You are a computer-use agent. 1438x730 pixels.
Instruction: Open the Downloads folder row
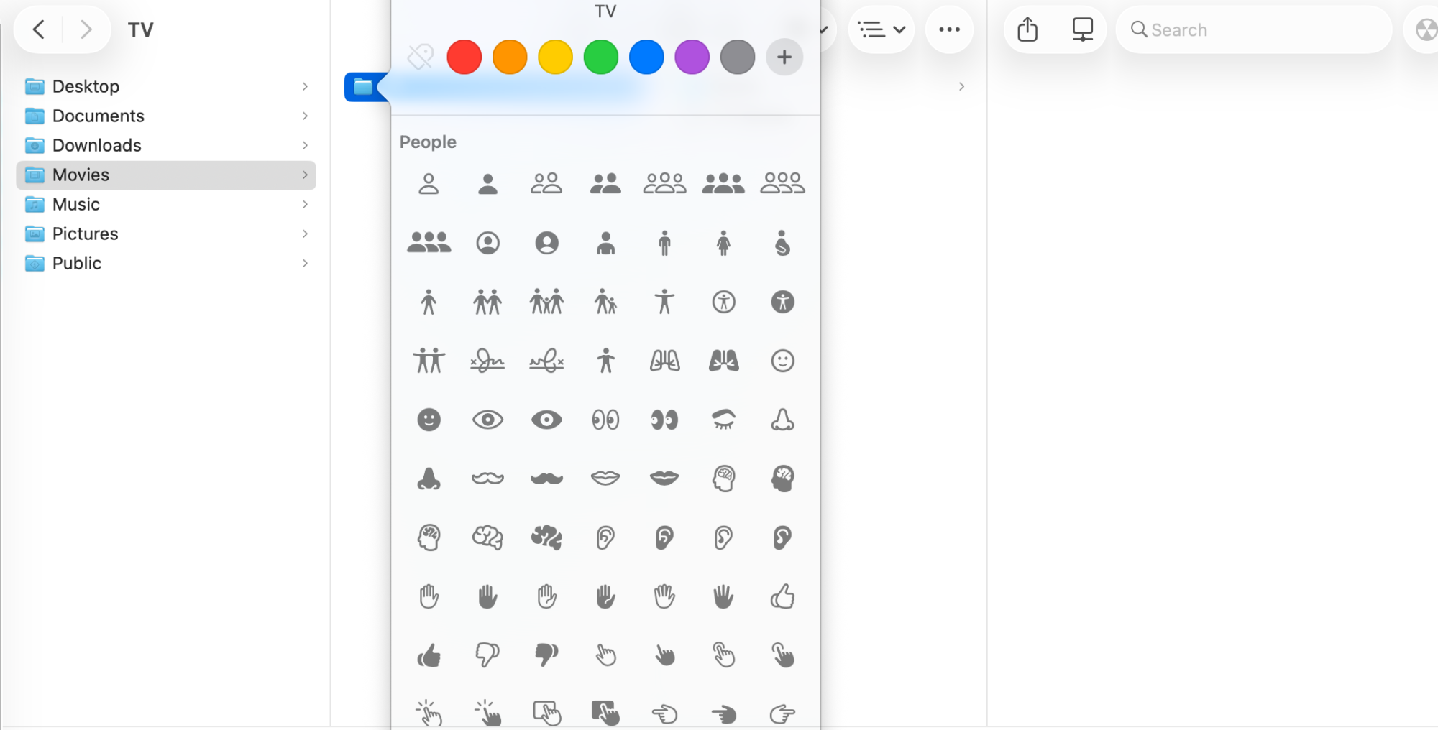(166, 145)
